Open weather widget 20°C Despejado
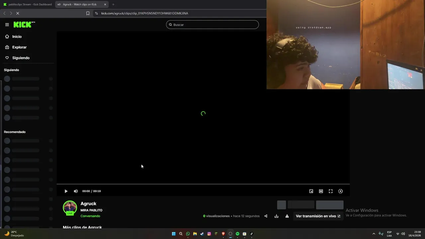Viewport: 425px width, 239px height. [14, 234]
